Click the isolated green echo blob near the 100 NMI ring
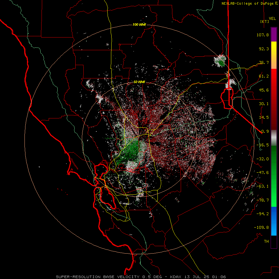This screenshot has height=279, width=279. [x=221, y=61]
